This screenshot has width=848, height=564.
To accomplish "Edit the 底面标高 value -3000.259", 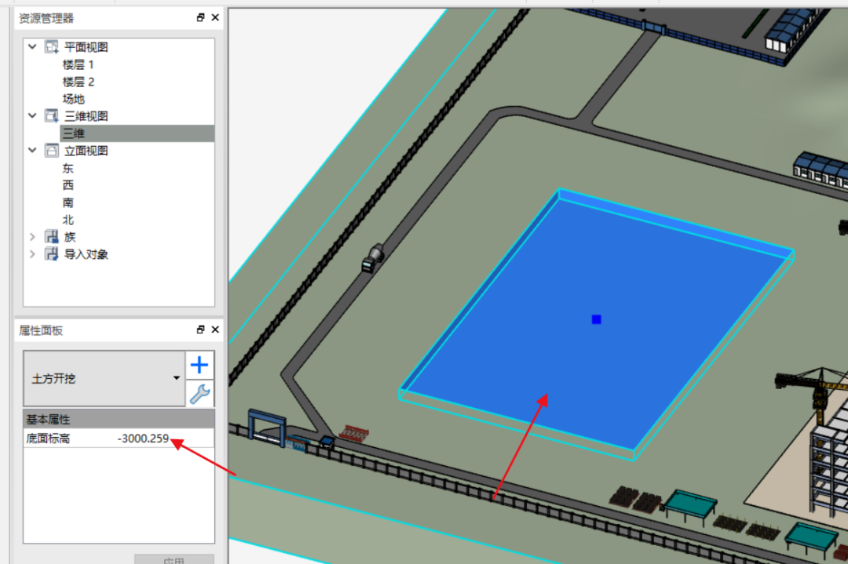I will point(145,438).
